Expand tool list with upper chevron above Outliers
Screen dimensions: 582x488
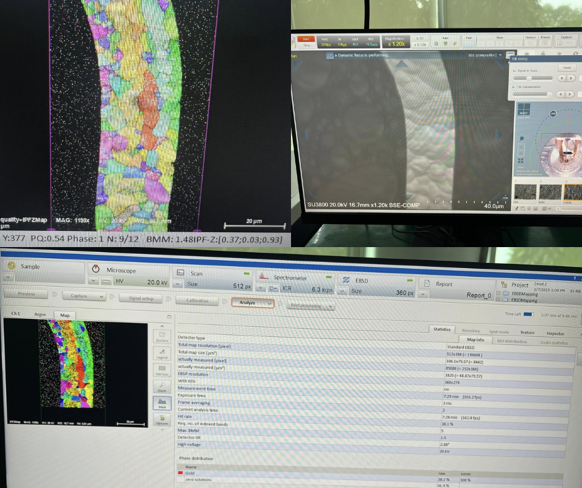point(162,326)
